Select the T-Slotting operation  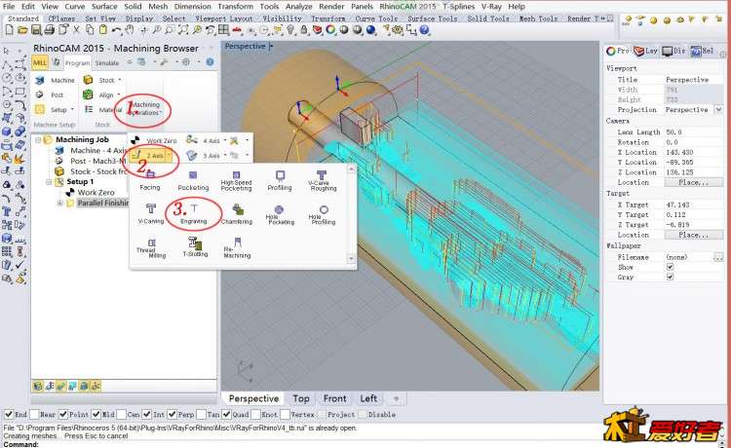(195, 247)
